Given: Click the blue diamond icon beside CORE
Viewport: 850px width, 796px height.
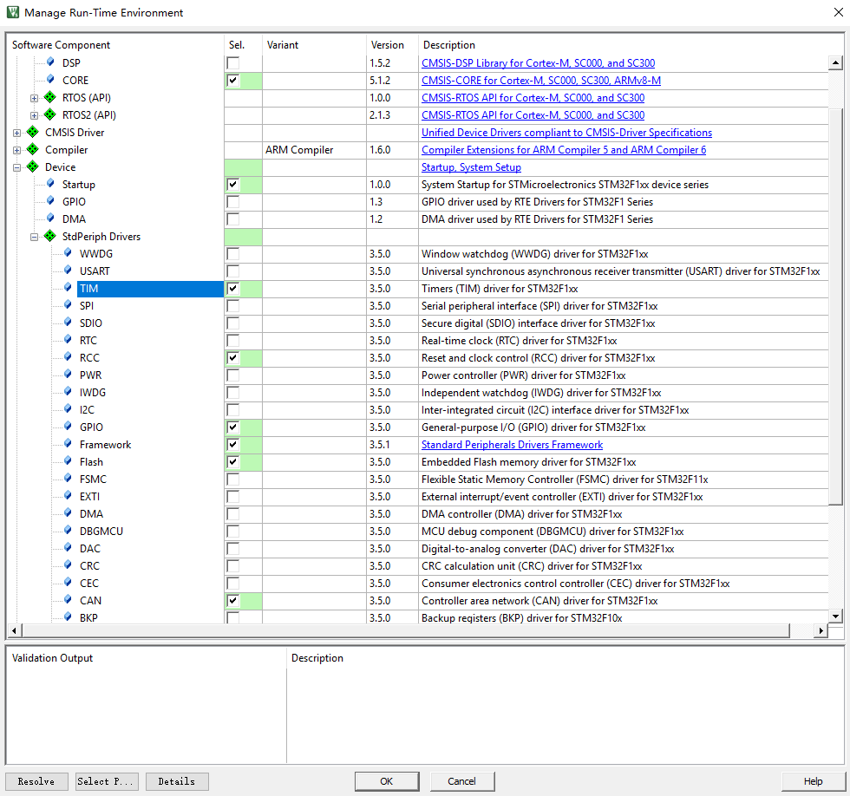Looking at the screenshot, I should 50,79.
